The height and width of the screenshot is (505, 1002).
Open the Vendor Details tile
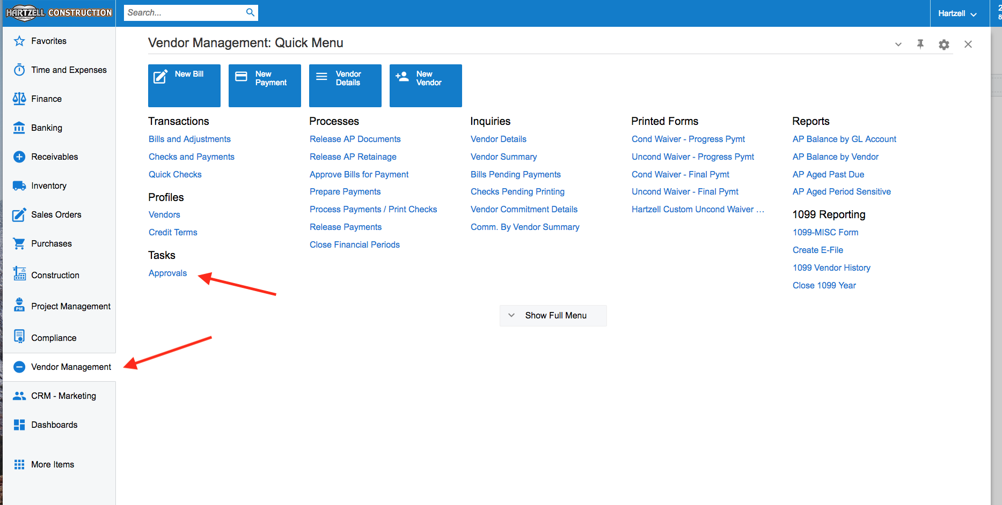345,85
